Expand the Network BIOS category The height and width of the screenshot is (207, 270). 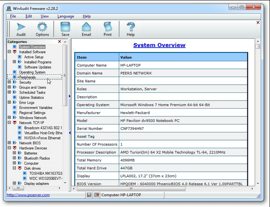pos(9,143)
